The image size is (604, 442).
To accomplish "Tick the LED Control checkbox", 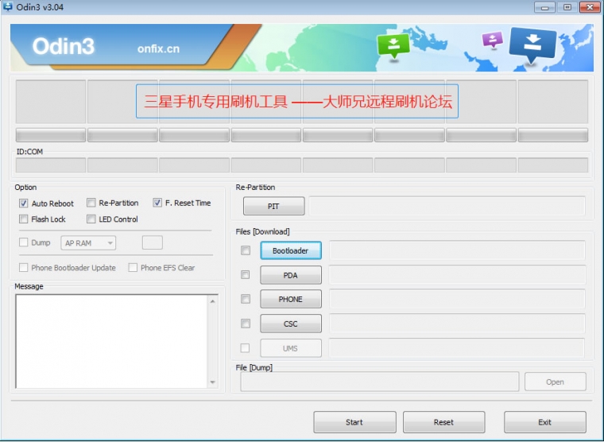I will 91,219.
